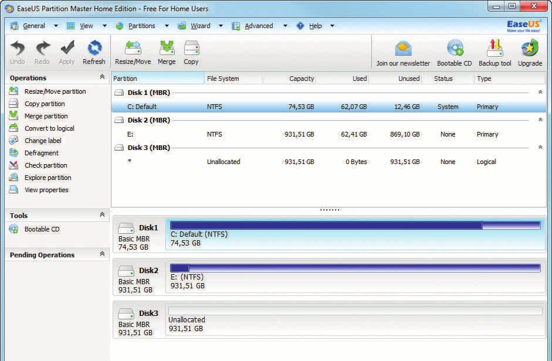Click the Upgrade star icon

coord(530,48)
